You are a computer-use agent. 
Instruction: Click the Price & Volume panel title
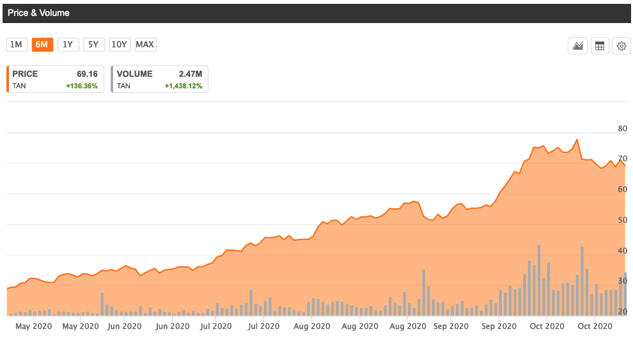(x=39, y=13)
